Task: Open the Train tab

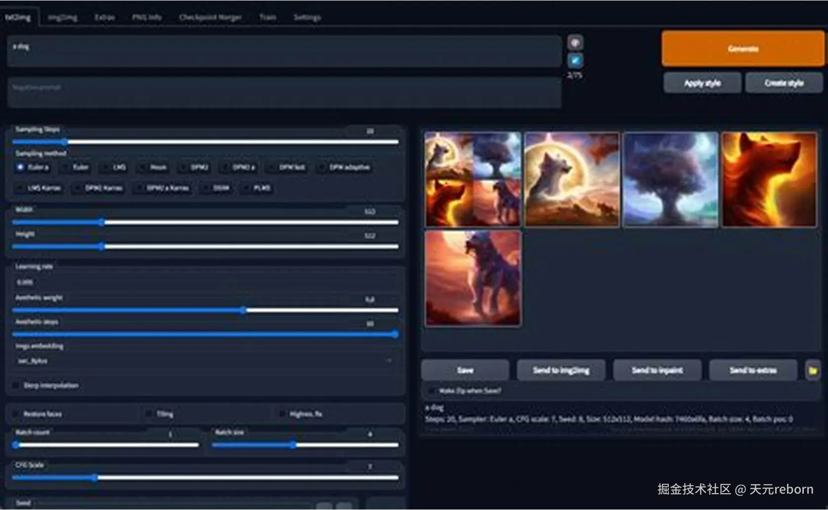Action: (x=267, y=17)
